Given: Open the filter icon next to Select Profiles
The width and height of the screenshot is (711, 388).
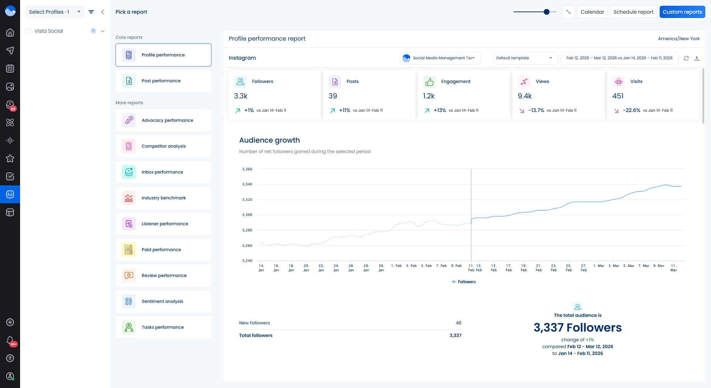Looking at the screenshot, I should pos(91,11).
